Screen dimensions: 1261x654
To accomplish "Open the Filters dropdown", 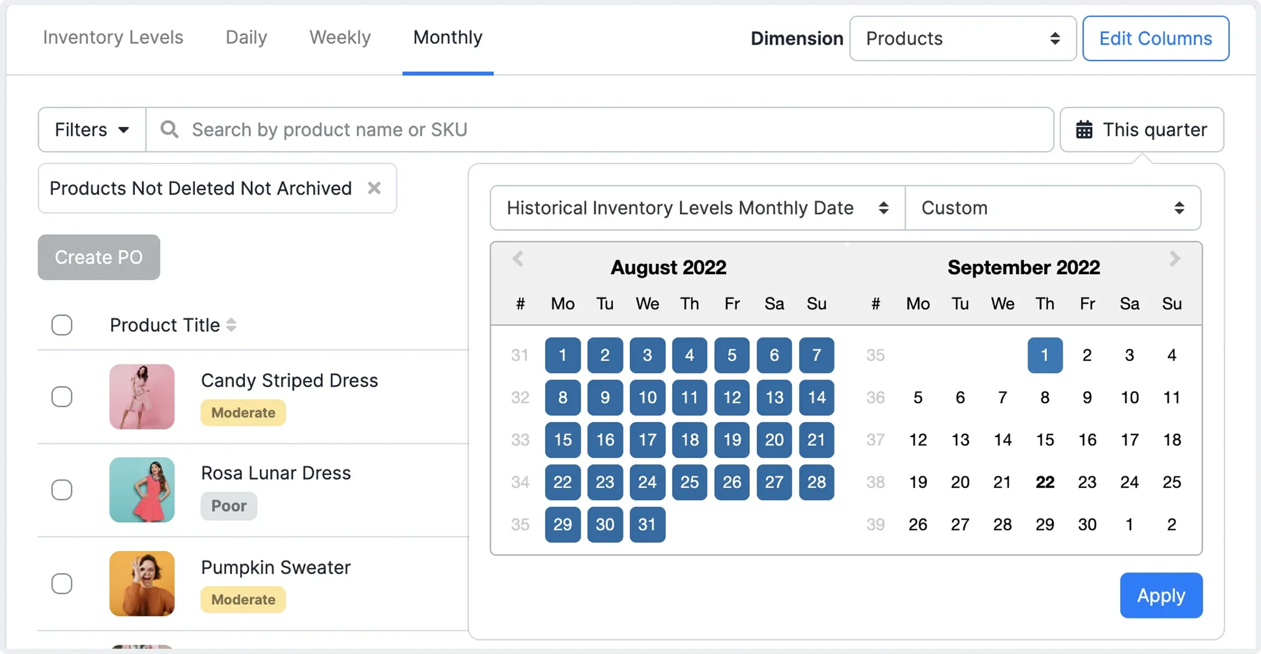I will point(92,129).
